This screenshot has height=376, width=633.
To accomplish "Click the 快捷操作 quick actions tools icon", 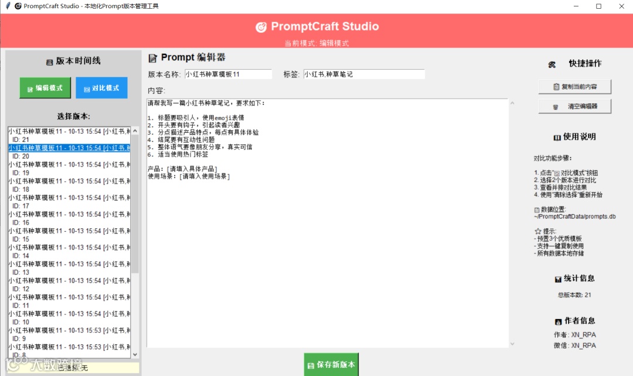I will (552, 64).
